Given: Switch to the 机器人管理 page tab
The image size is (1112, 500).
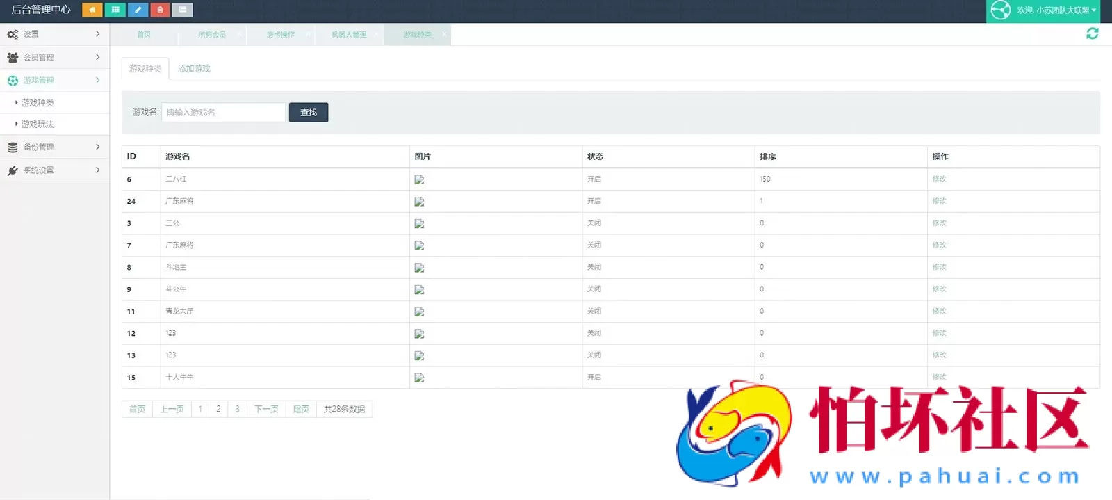Looking at the screenshot, I should pyautogui.click(x=348, y=34).
